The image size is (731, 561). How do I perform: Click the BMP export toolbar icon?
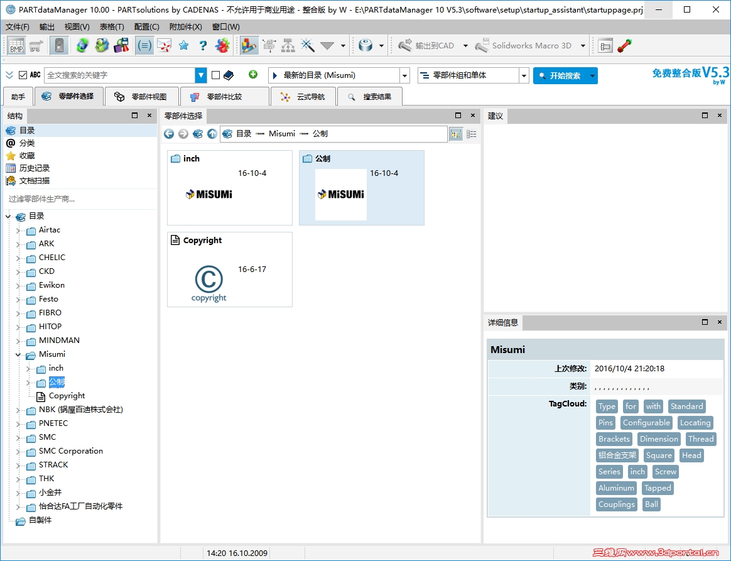[x=16, y=46]
